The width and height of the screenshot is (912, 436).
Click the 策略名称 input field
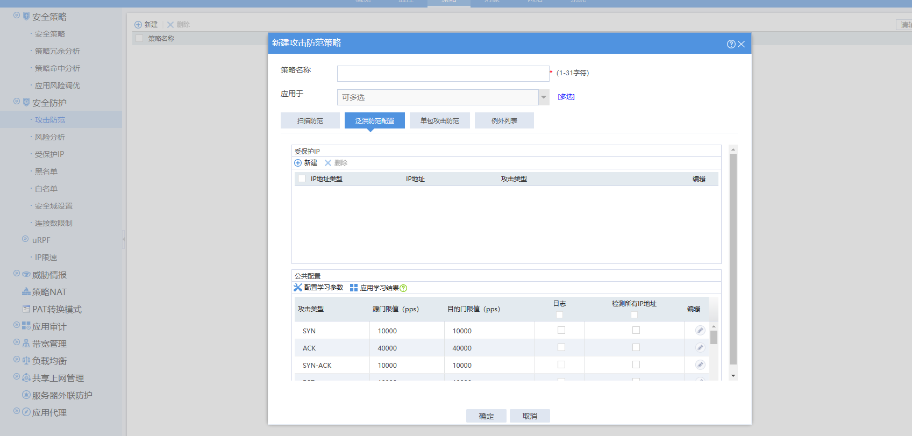click(443, 74)
